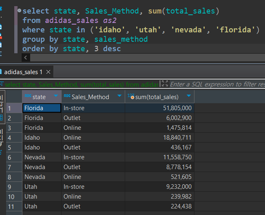The image size is (265, 215).
Task: Click the green executed query text above grid
Action: (81, 84)
